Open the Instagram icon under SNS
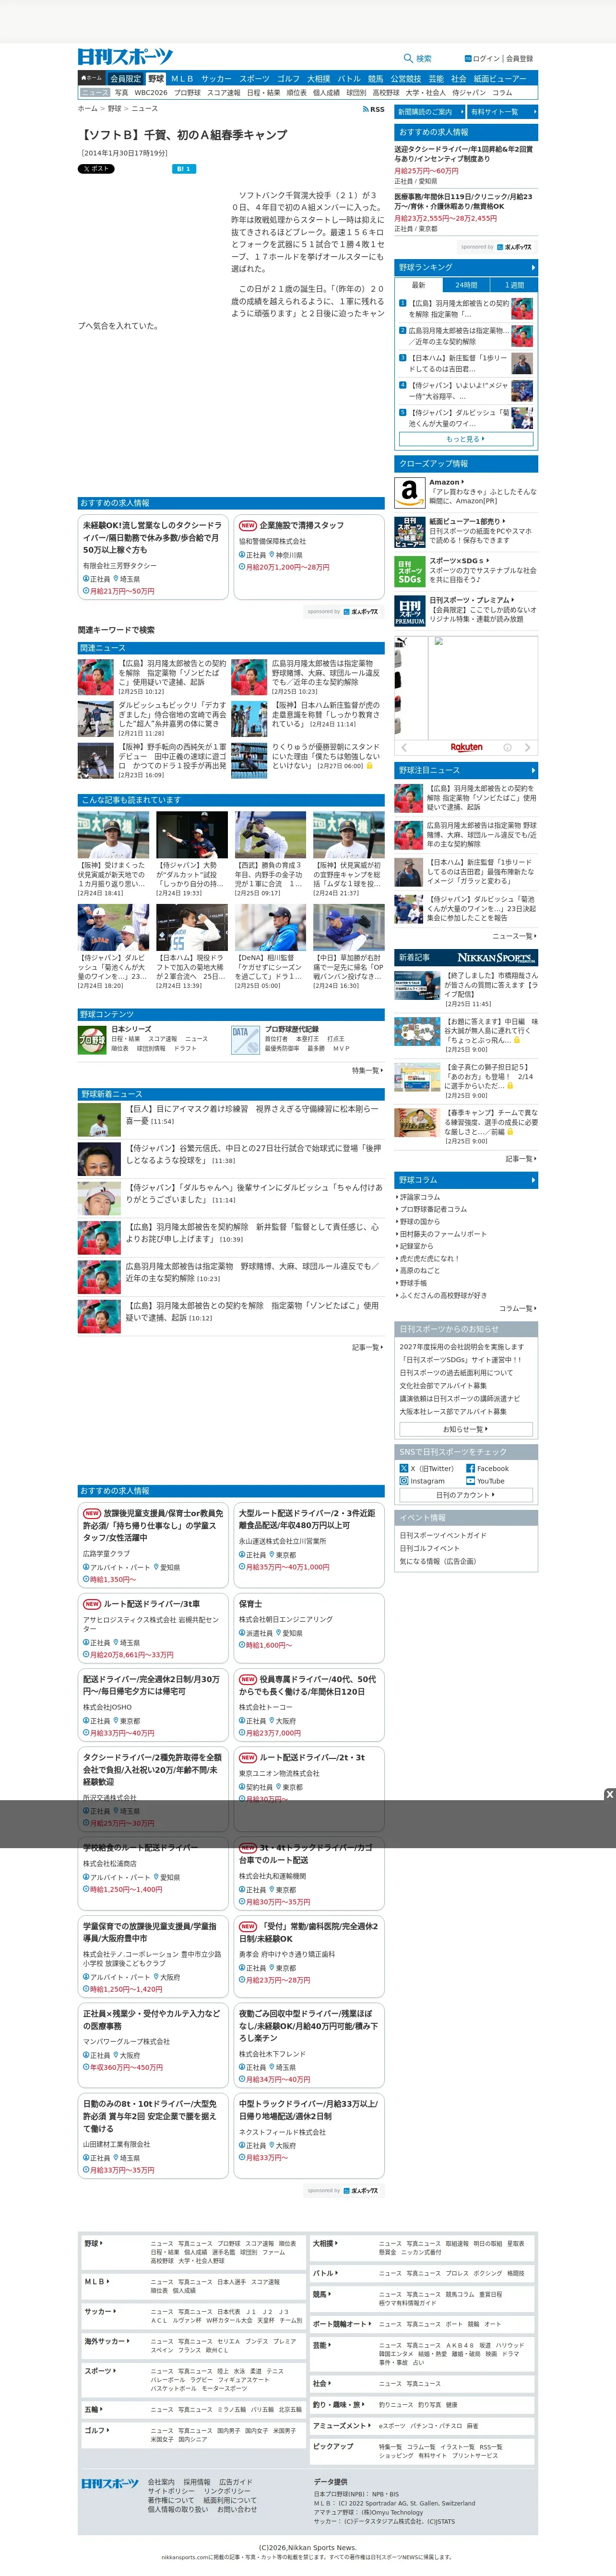Screen dimensions: 616x2576 point(404,1481)
